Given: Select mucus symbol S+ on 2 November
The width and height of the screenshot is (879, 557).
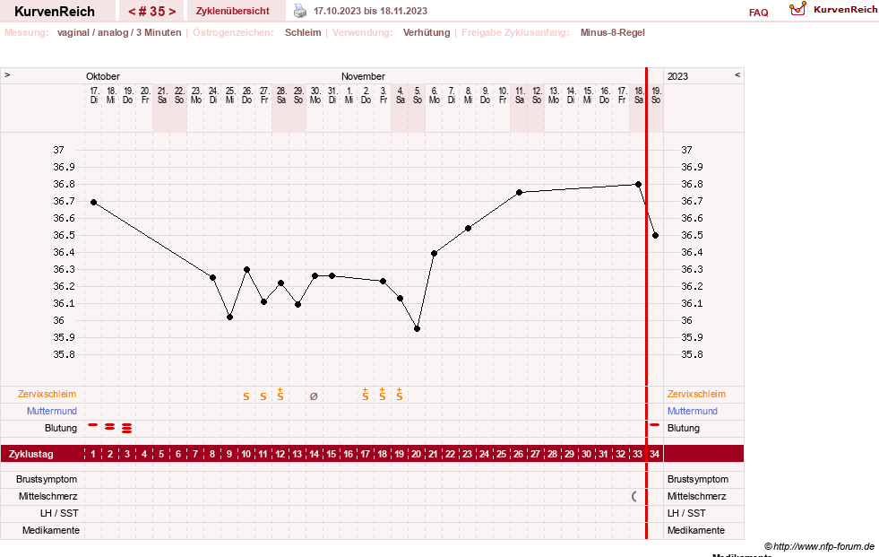Looking at the screenshot, I should point(365,395).
